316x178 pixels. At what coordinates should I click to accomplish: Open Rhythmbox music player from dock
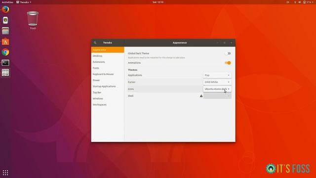pyautogui.click(x=5, y=20)
